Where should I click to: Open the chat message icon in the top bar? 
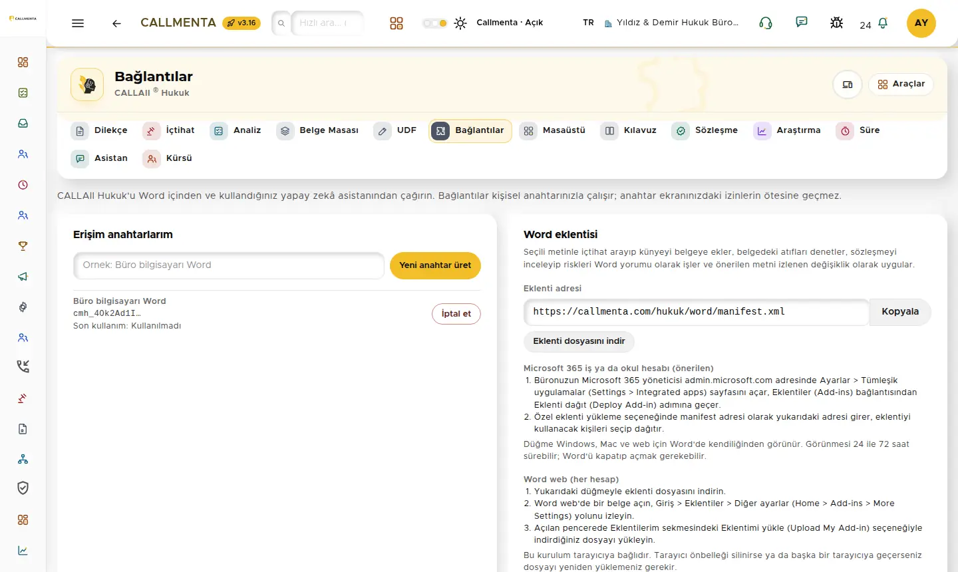[x=802, y=23]
